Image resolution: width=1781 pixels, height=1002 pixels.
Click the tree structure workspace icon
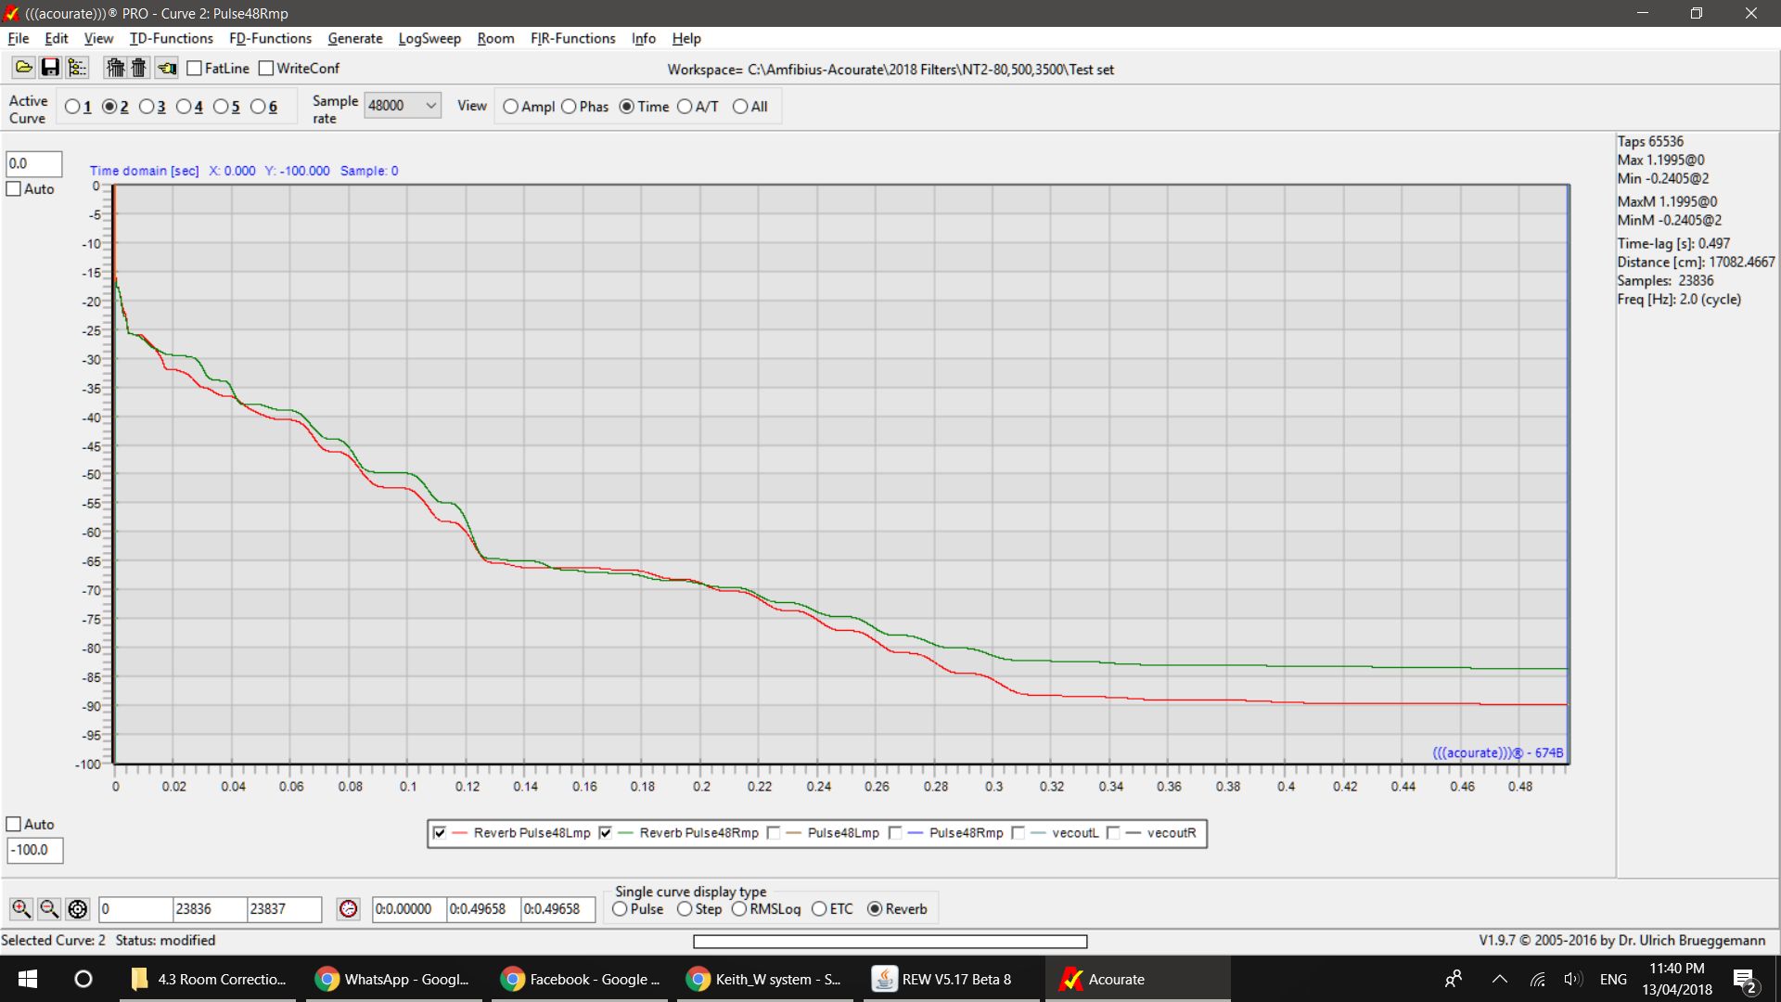pos(77,68)
